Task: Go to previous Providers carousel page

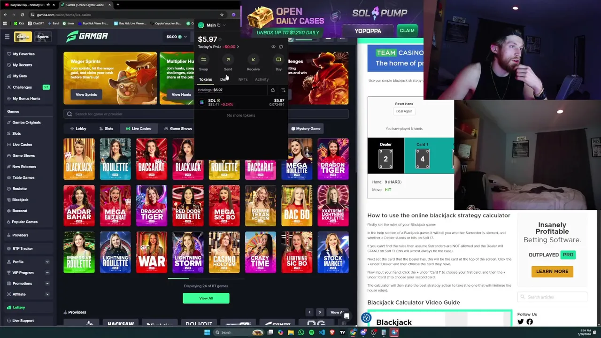Action: click(x=309, y=312)
